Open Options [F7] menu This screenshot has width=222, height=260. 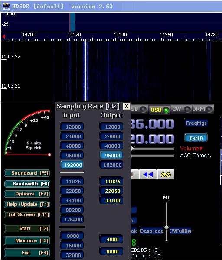pos(27,194)
